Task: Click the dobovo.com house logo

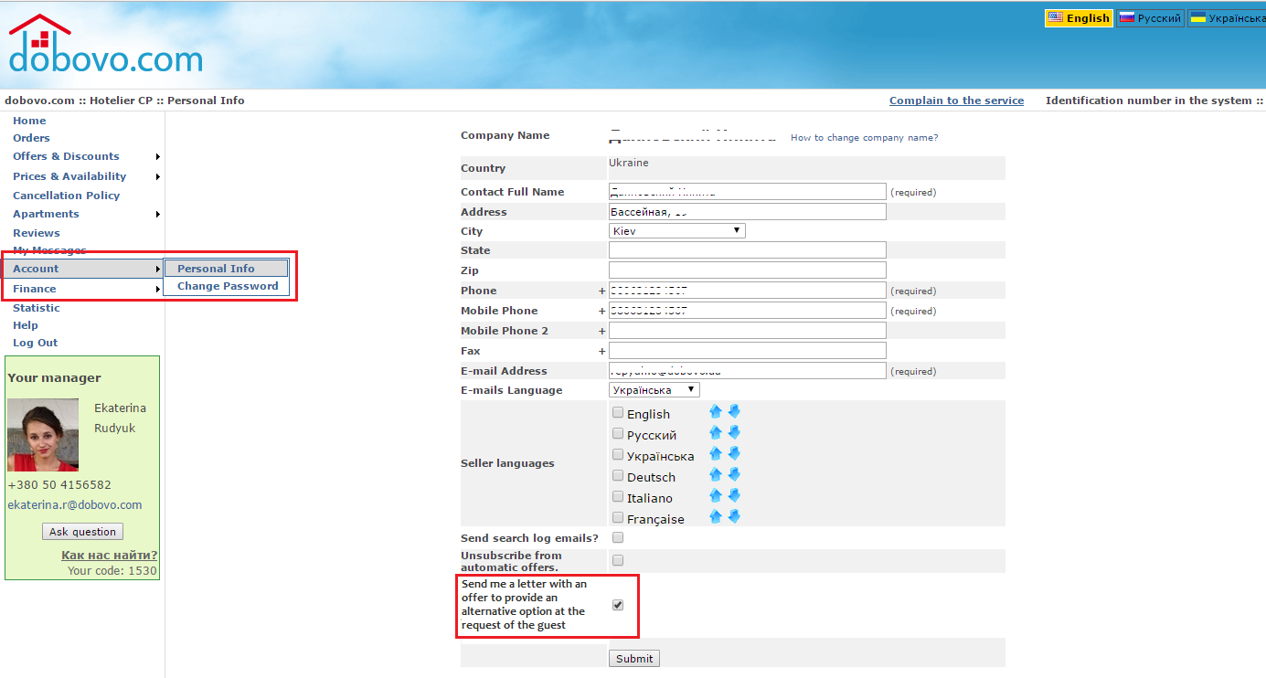Action: pyautogui.click(x=105, y=46)
